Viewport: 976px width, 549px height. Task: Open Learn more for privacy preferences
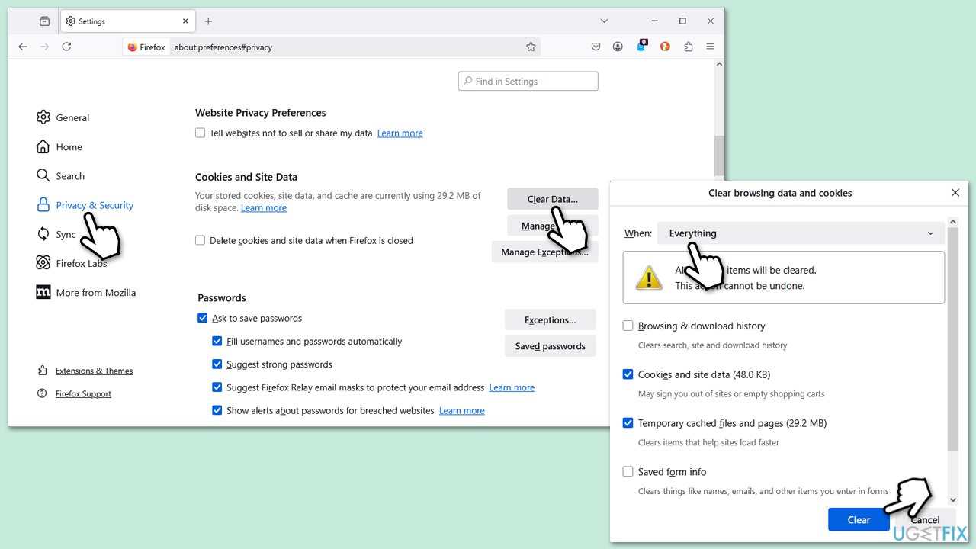click(x=400, y=133)
